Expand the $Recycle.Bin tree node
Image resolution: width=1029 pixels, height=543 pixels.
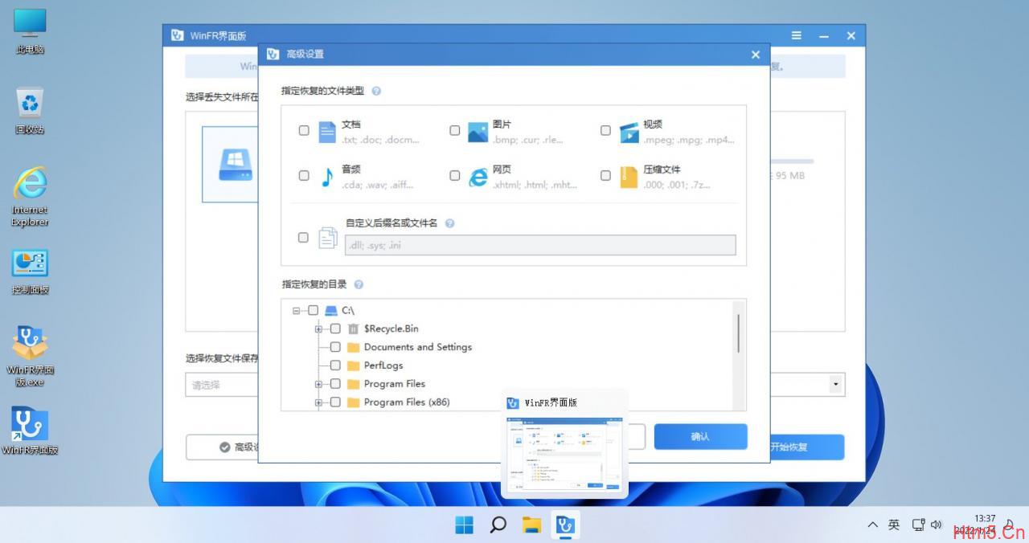pyautogui.click(x=319, y=329)
